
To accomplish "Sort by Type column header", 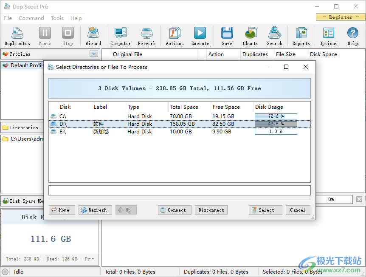I will [x=147, y=107].
